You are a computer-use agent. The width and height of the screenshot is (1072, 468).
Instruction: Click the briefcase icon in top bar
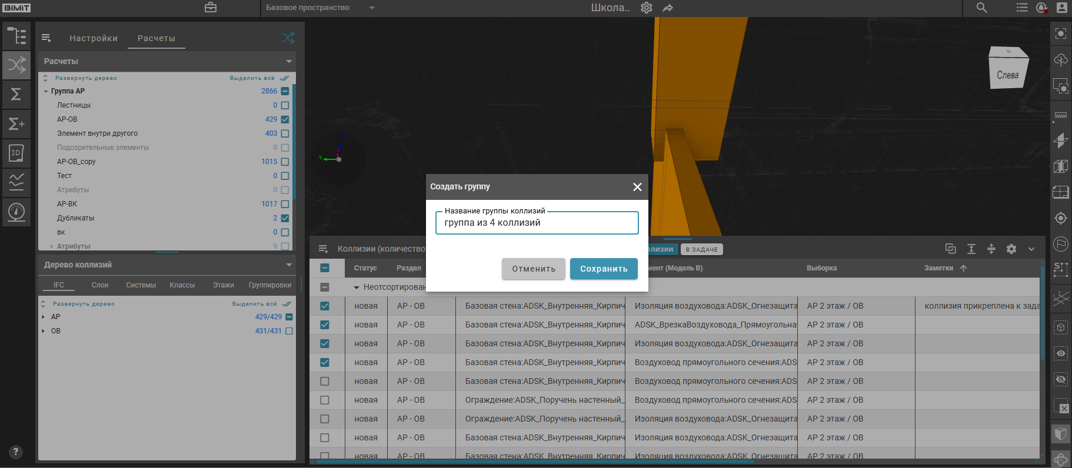(x=211, y=8)
